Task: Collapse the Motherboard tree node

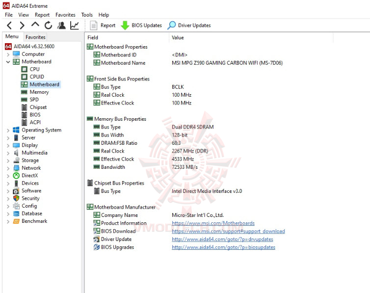Action: point(8,62)
